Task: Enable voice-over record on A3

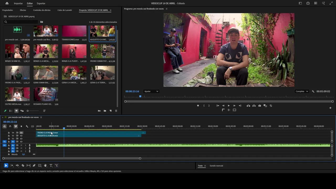Action: (30, 151)
